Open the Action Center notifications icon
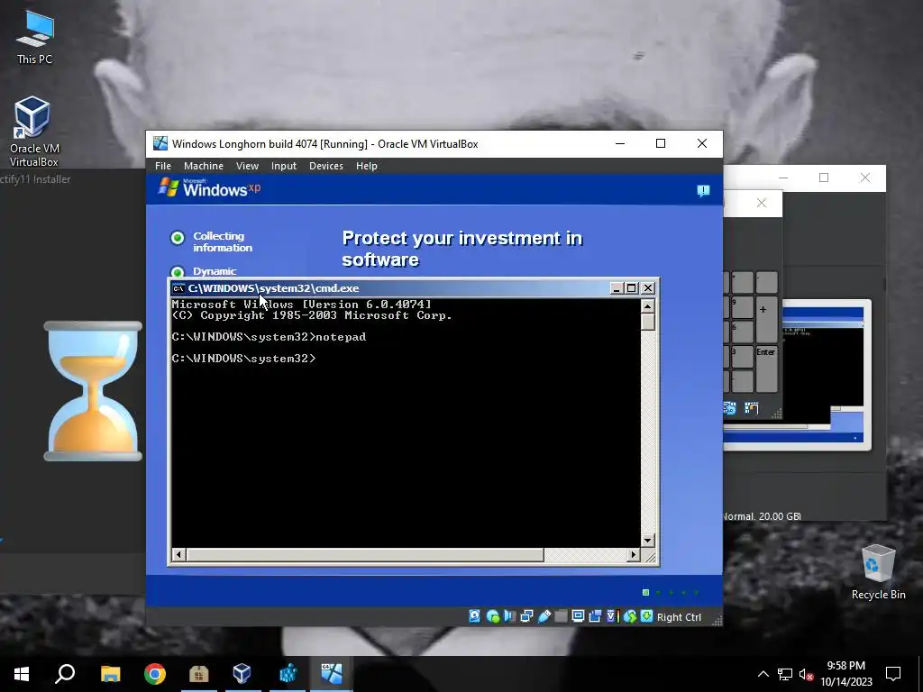This screenshot has height=692, width=923. coord(893,674)
